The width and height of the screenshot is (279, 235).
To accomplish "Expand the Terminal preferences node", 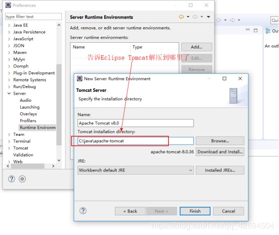I will 9,141.
